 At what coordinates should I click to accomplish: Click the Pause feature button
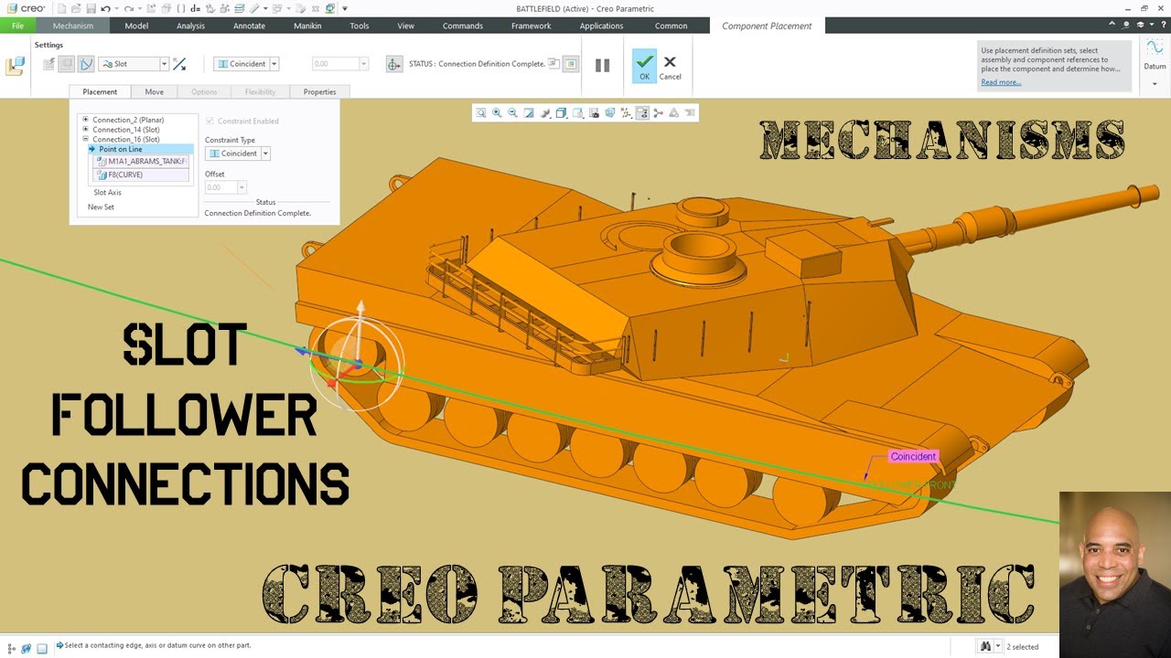602,65
